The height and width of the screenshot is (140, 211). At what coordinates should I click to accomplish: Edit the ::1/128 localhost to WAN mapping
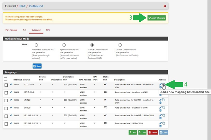click(x=161, y=107)
